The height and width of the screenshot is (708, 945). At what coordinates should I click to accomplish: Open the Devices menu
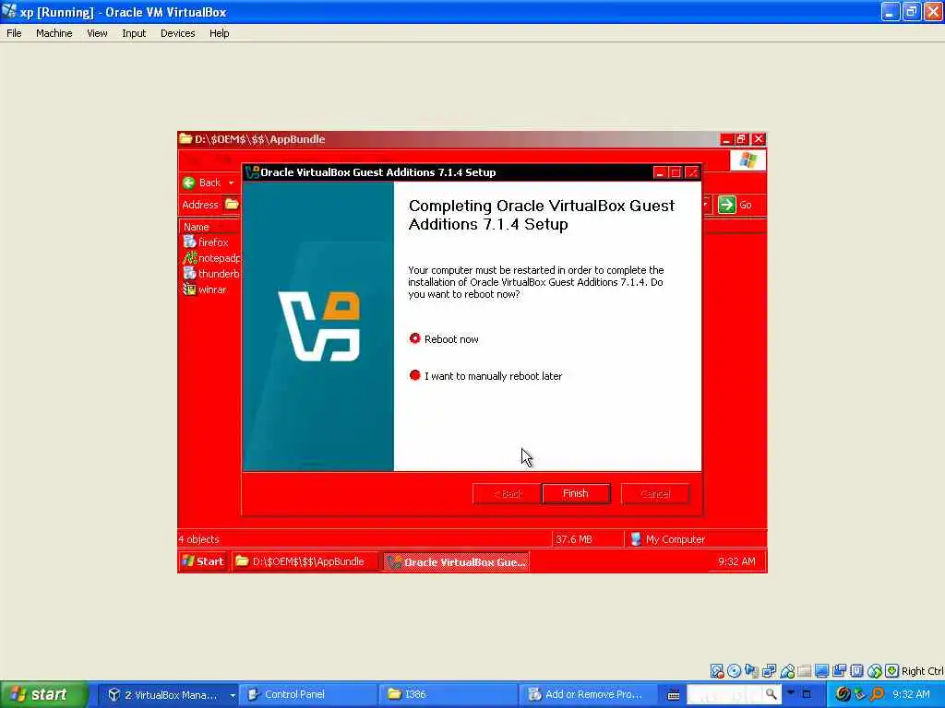(177, 33)
